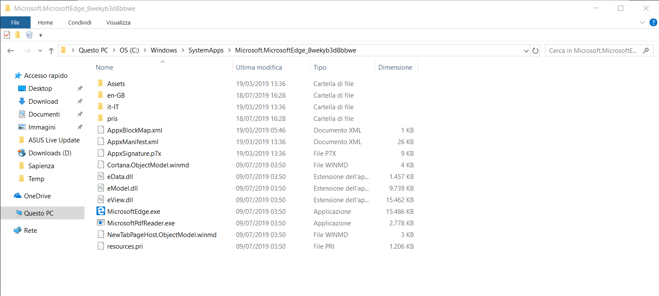Image resolution: width=659 pixels, height=296 pixels.
Task: Go up one folder level with up arrow
Action: (x=51, y=51)
